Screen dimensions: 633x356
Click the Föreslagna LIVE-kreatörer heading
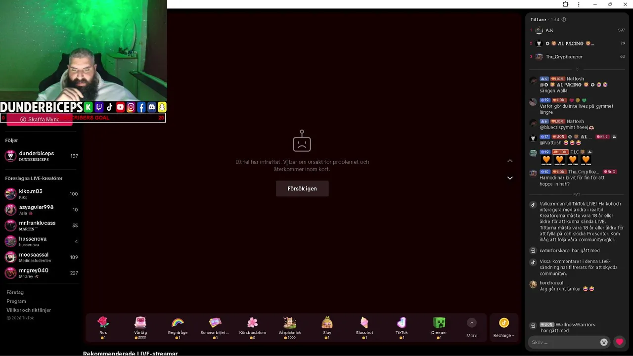34,178
